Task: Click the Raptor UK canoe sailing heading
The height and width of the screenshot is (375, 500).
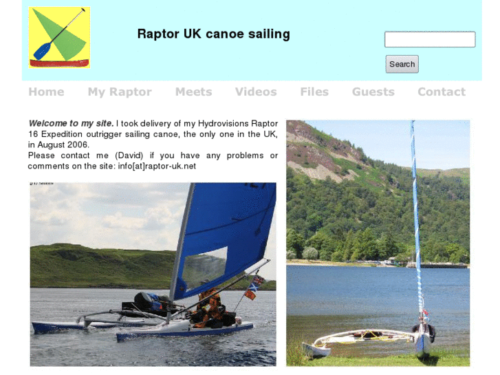Action: point(214,34)
